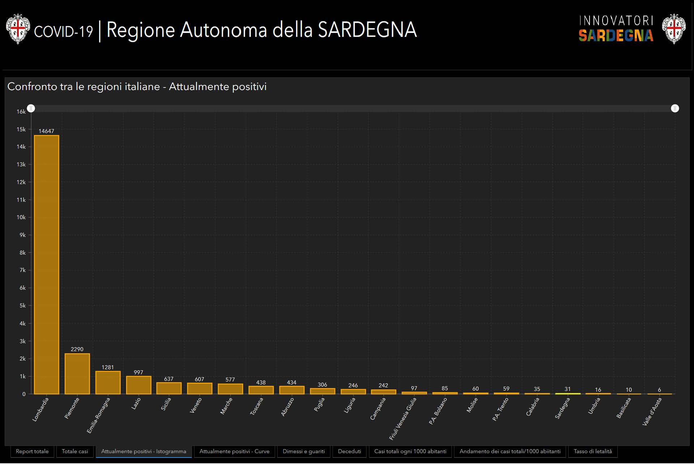Click the Lazio bar showing 997

(138, 385)
